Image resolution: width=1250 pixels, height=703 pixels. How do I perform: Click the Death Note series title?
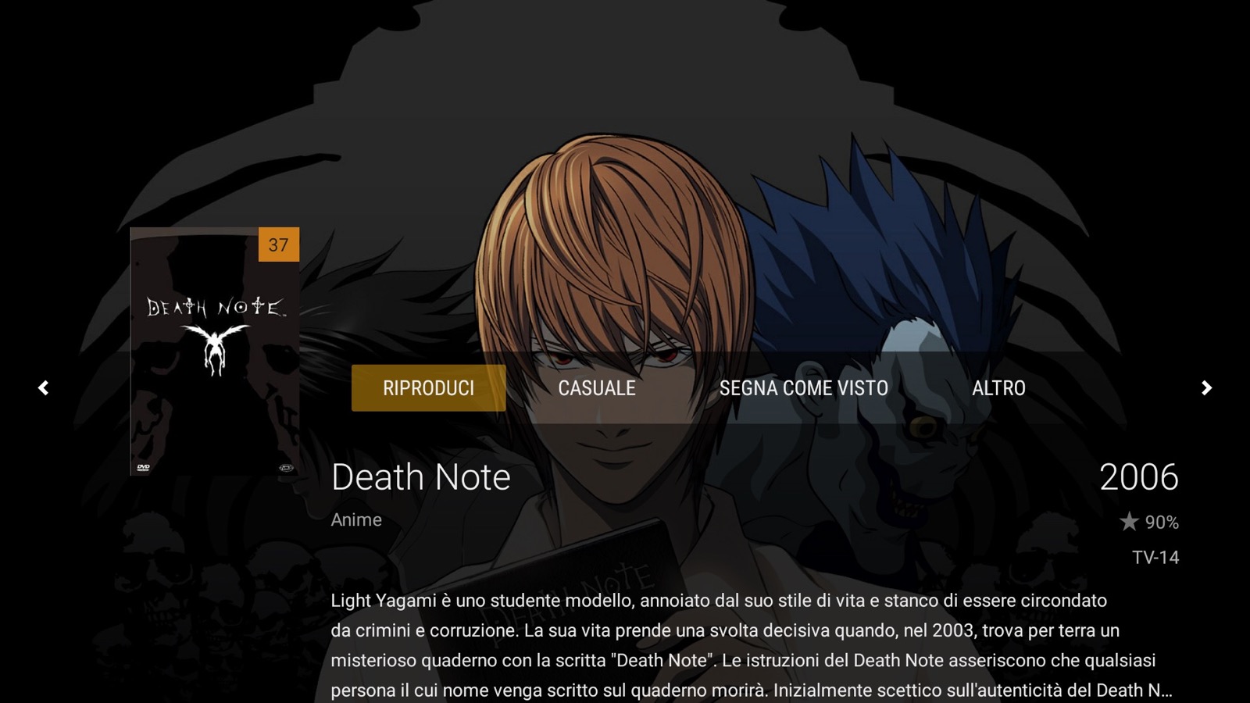pyautogui.click(x=420, y=477)
